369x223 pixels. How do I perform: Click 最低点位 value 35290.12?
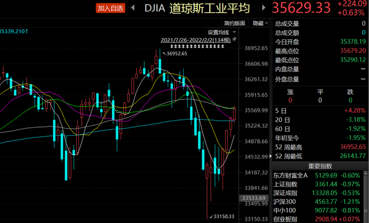tap(353, 60)
